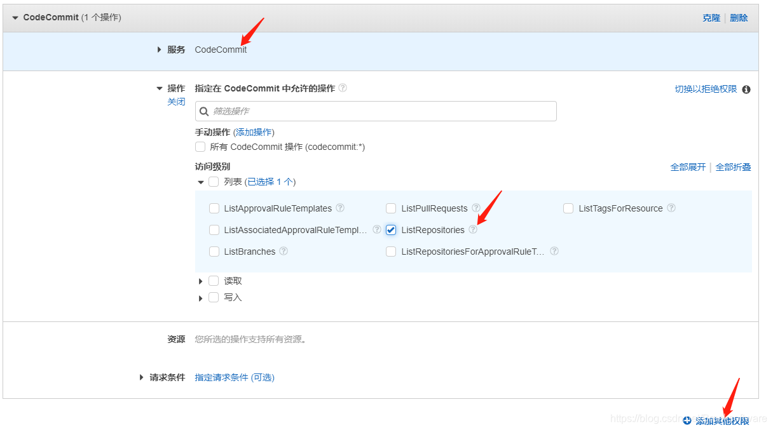Image resolution: width=773 pixels, height=430 pixels.
Task: Uncheck ListRepositories checkbox
Action: coord(391,230)
